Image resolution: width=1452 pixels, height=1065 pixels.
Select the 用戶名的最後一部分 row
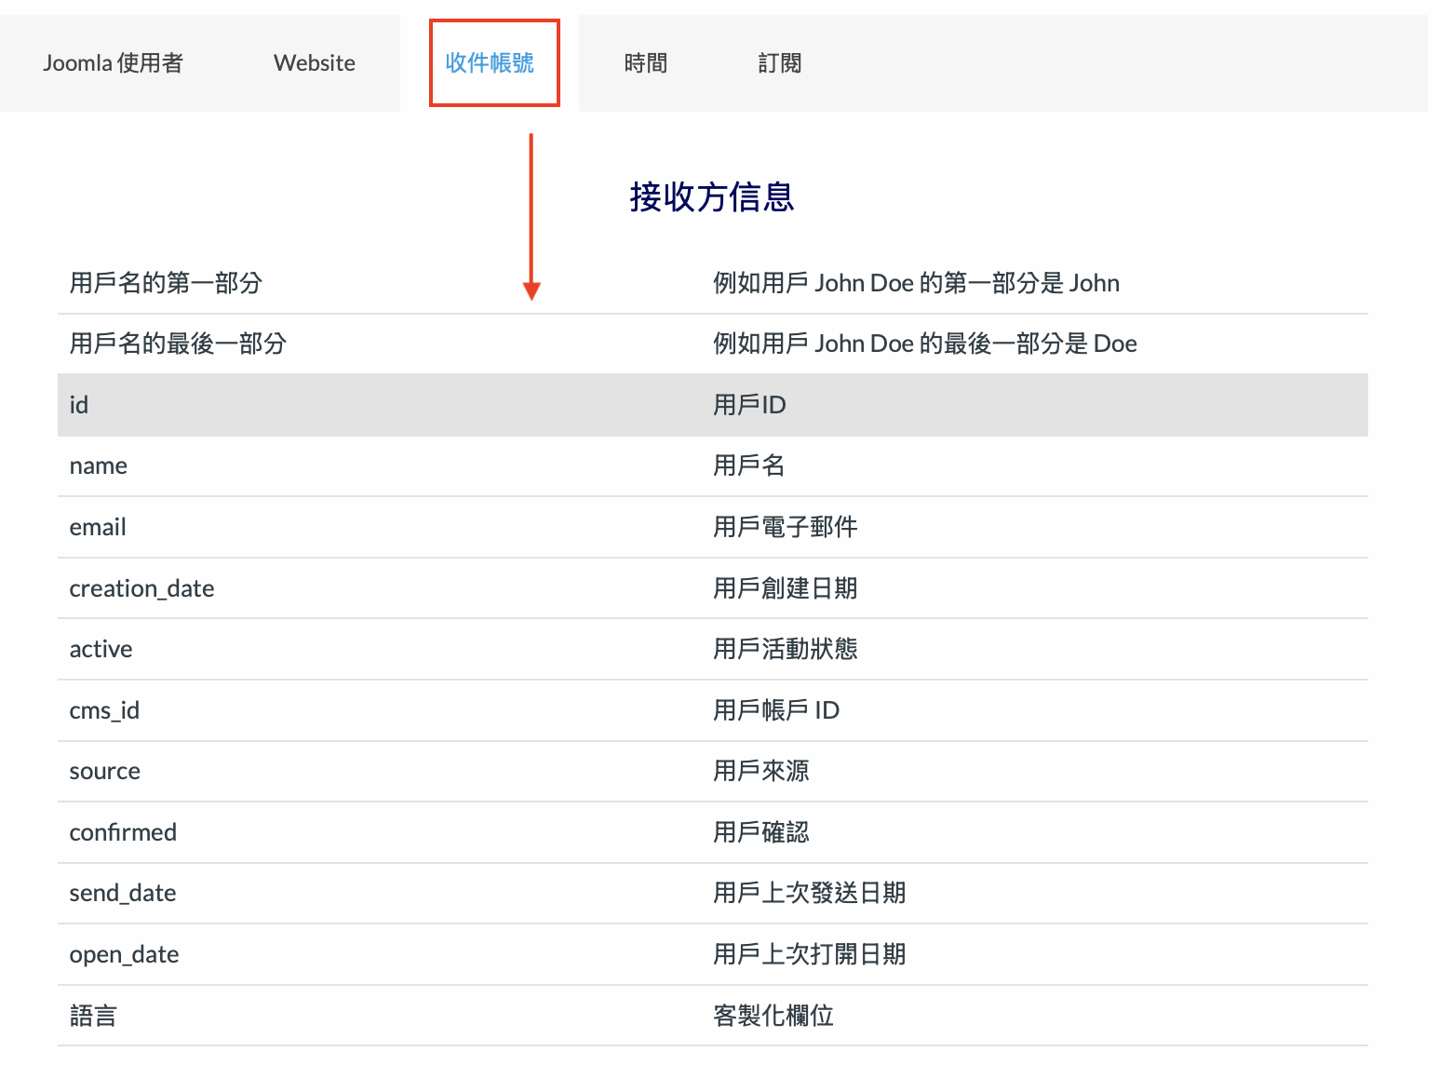point(178,344)
